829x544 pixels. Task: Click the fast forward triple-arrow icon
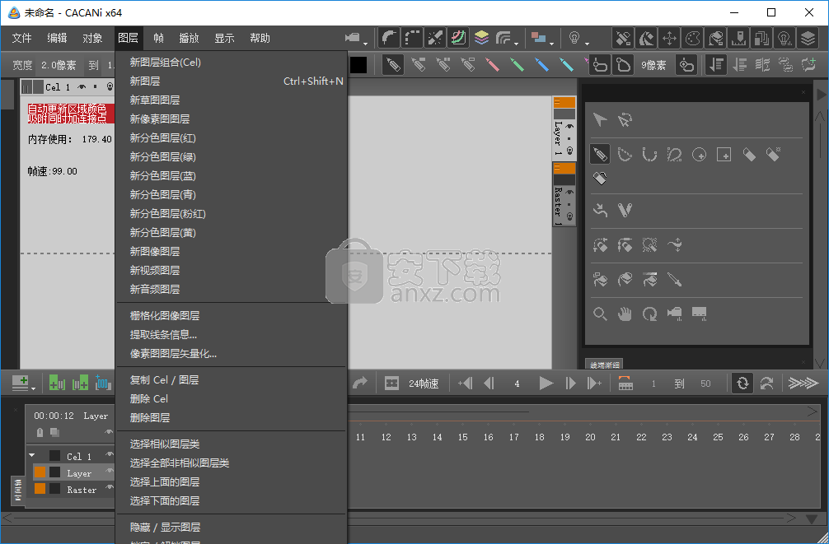(803, 384)
